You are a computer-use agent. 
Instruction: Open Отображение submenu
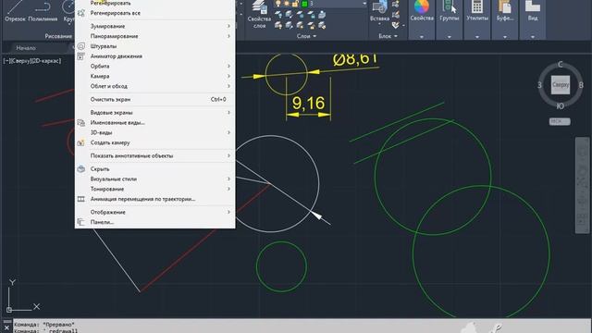tap(155, 212)
